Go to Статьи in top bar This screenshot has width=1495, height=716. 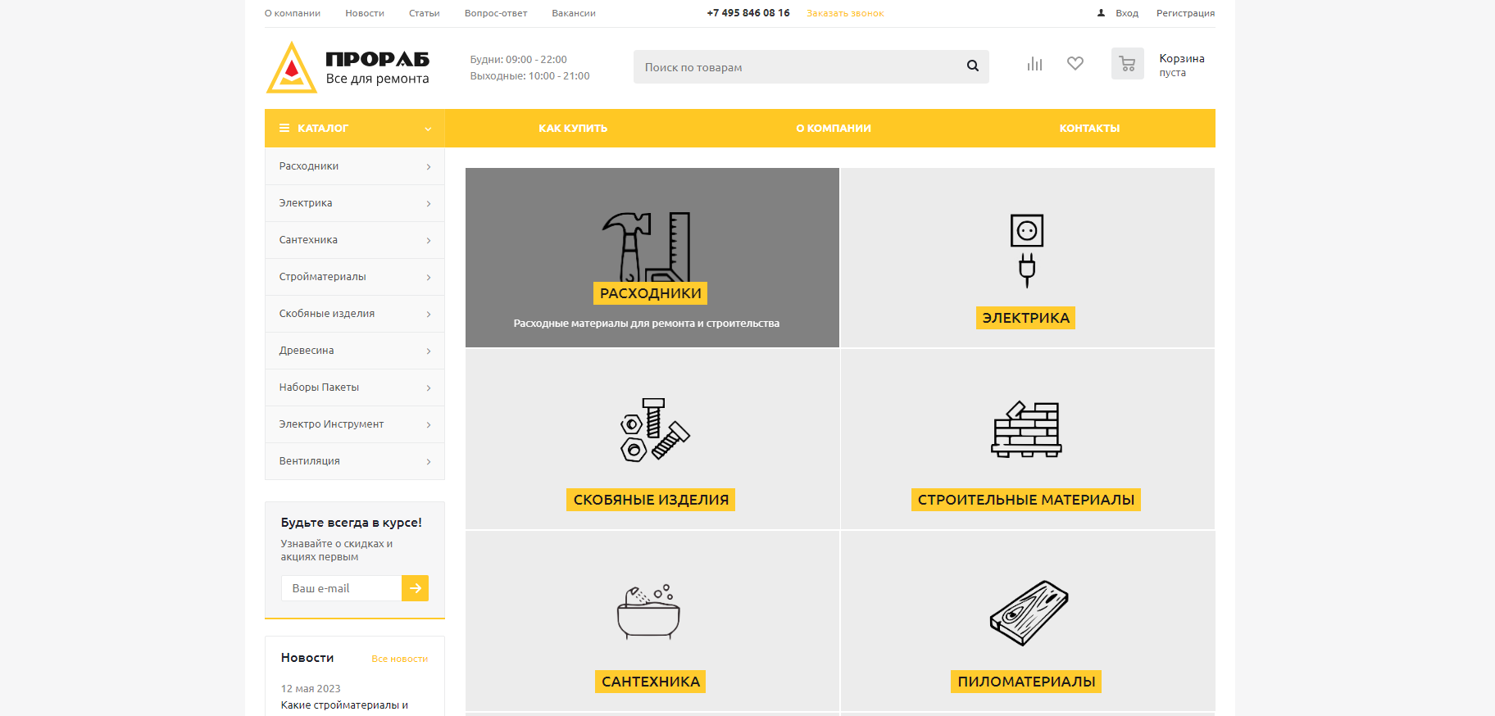click(x=425, y=13)
